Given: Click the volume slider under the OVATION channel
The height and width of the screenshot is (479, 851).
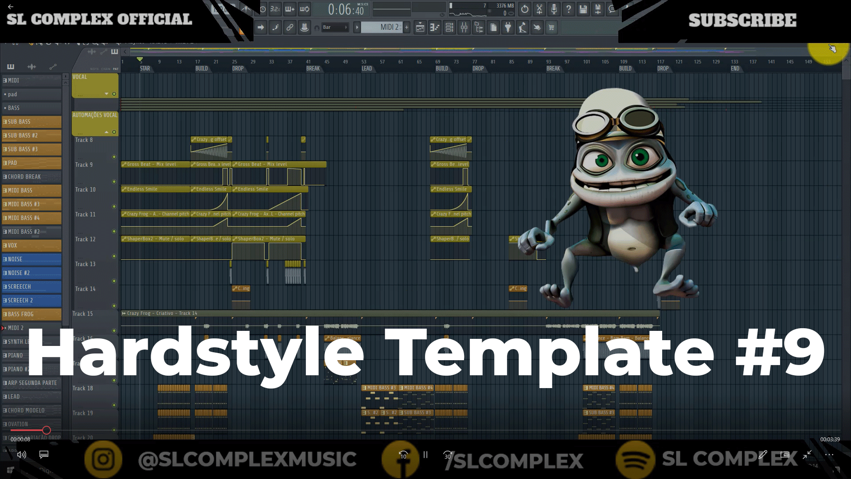Looking at the screenshot, I should [x=46, y=430].
